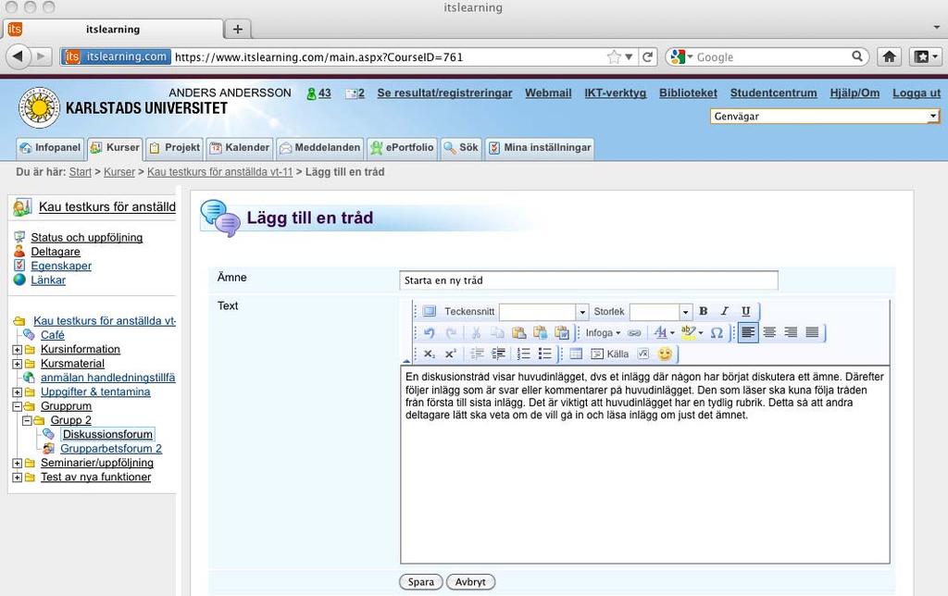The height and width of the screenshot is (596, 948).
Task: Click the Logga ut link
Action: [917, 93]
